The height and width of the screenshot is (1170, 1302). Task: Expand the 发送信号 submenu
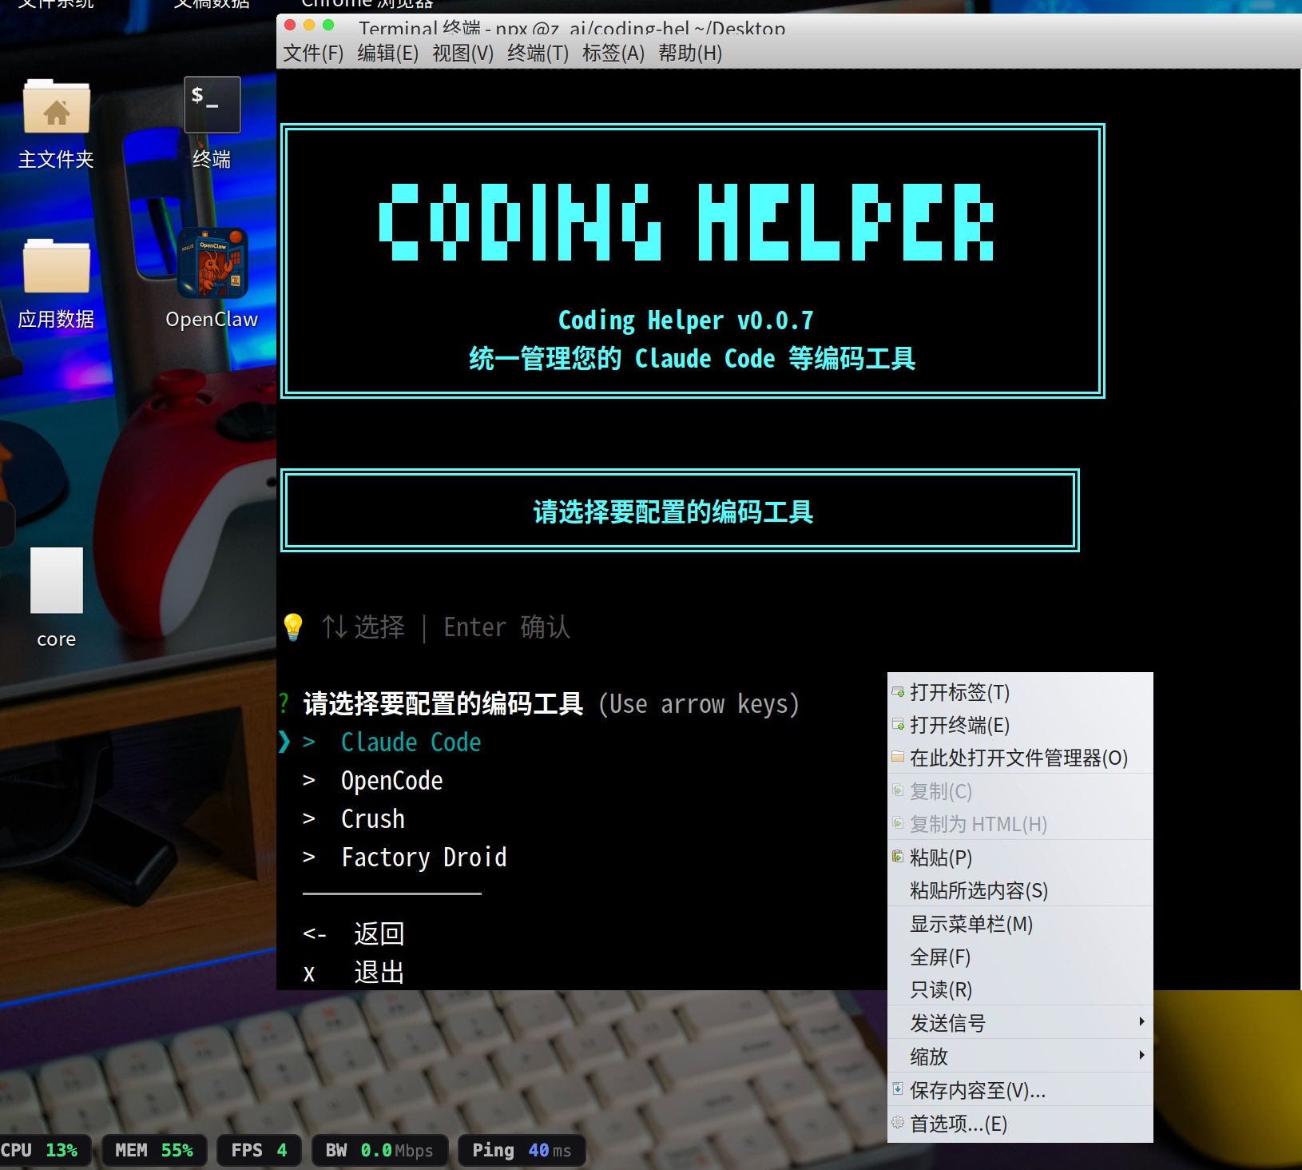[x=1020, y=1023]
